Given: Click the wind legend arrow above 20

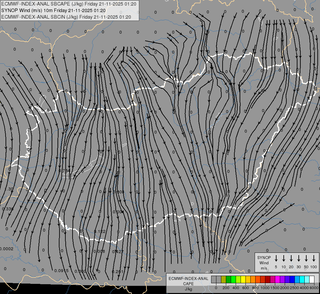Looking at the screenshot, I should (291, 258).
